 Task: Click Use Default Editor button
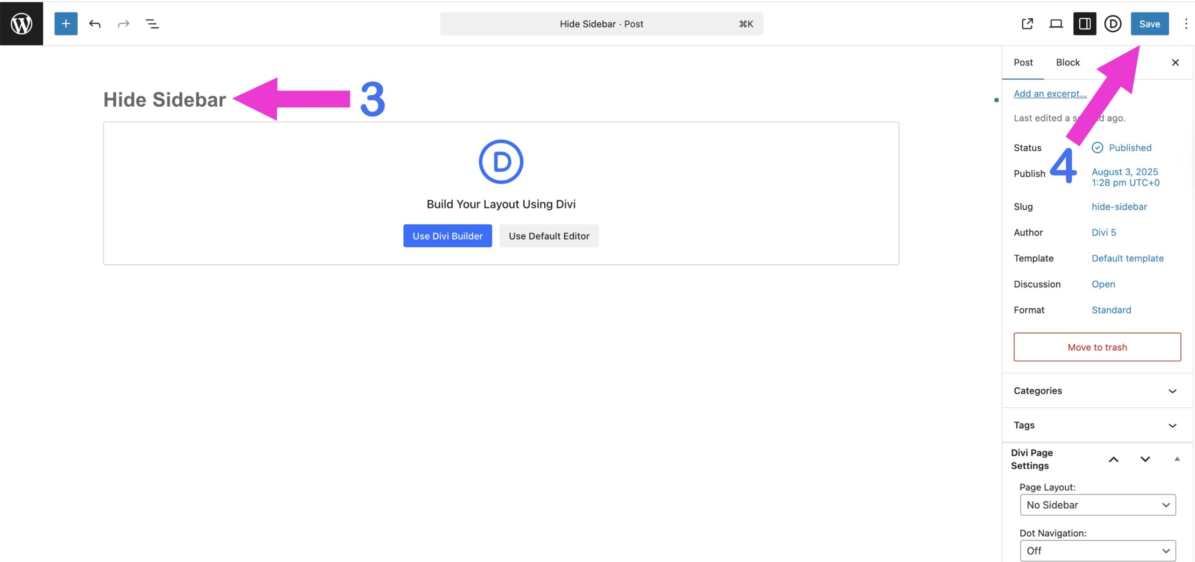tap(549, 236)
